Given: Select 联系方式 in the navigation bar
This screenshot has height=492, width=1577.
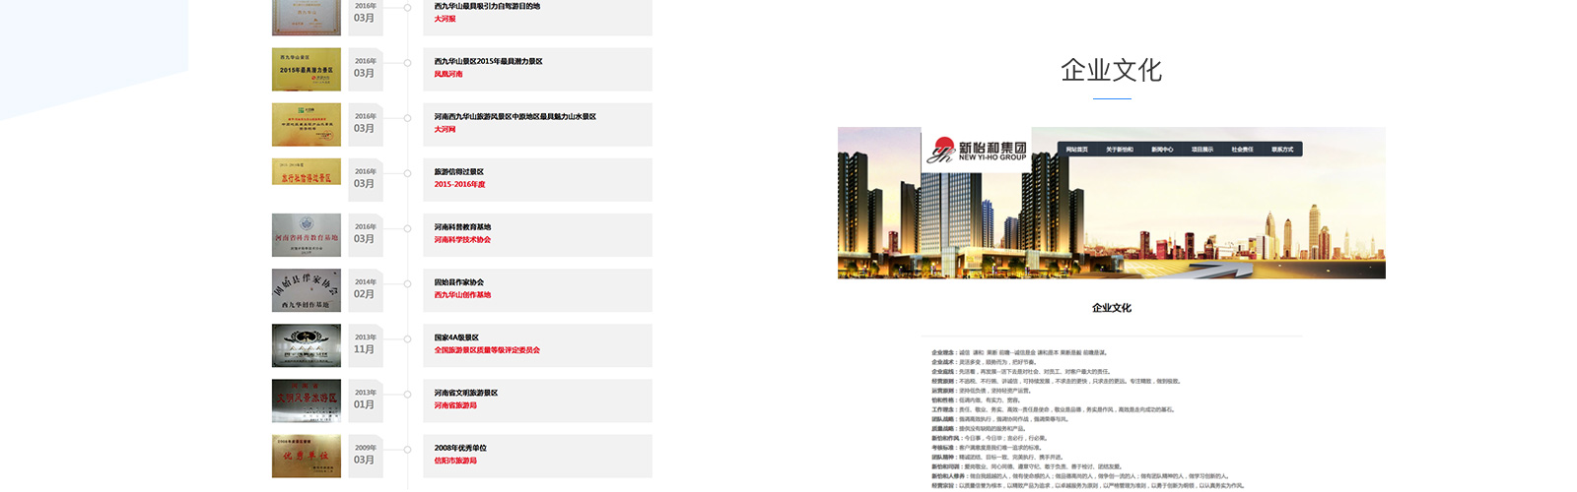Looking at the screenshot, I should point(1282,150).
